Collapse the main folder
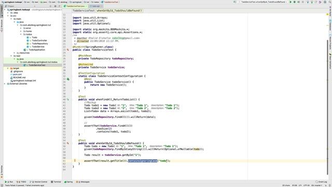Viewport: 332px width, 187px height. [x=11, y=19]
